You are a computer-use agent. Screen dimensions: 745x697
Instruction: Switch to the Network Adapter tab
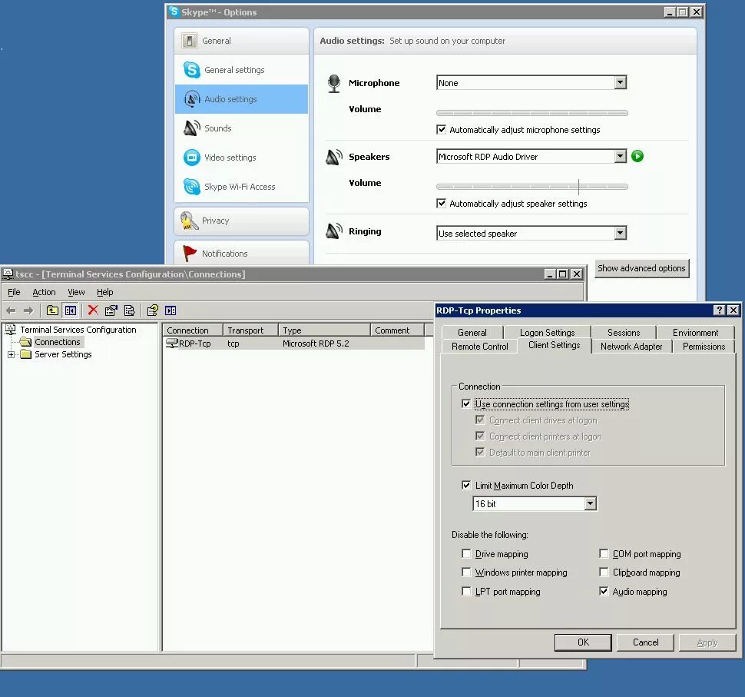[631, 346]
